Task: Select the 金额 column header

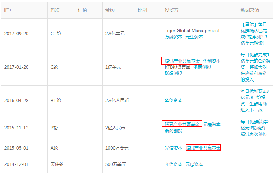Action: (110, 10)
